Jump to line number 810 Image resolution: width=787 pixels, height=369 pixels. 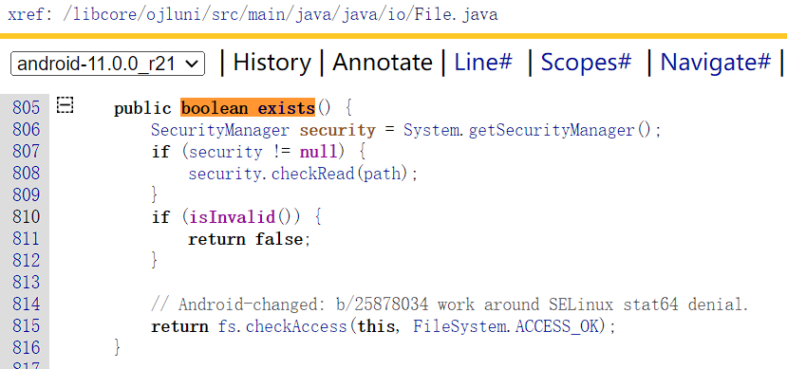pyautogui.click(x=26, y=216)
